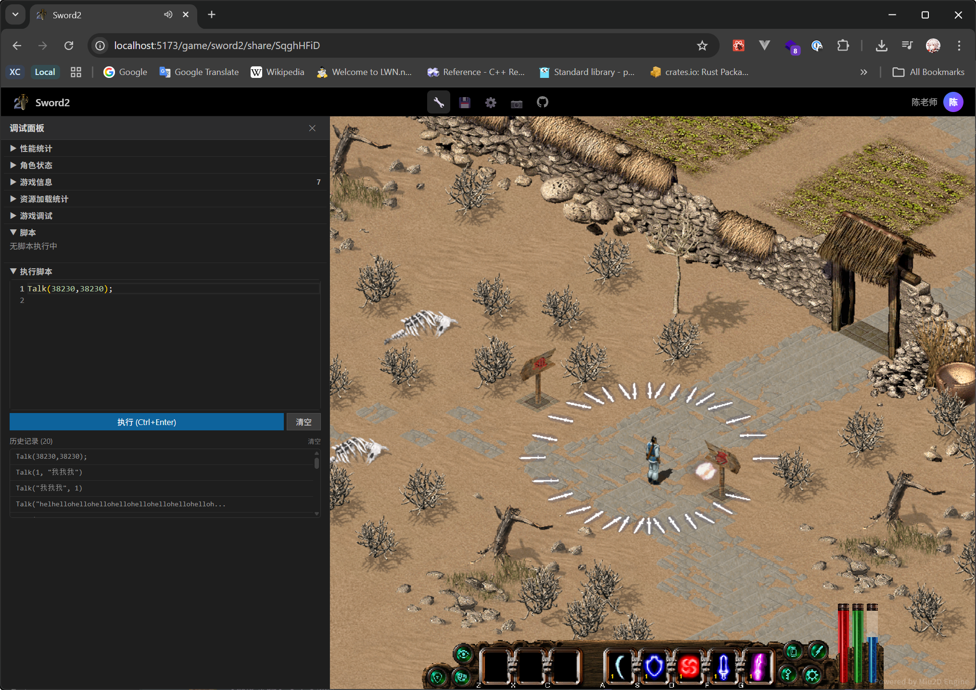Image resolution: width=976 pixels, height=690 pixels.
Task: Open the GitHub link icon
Action: (x=542, y=102)
